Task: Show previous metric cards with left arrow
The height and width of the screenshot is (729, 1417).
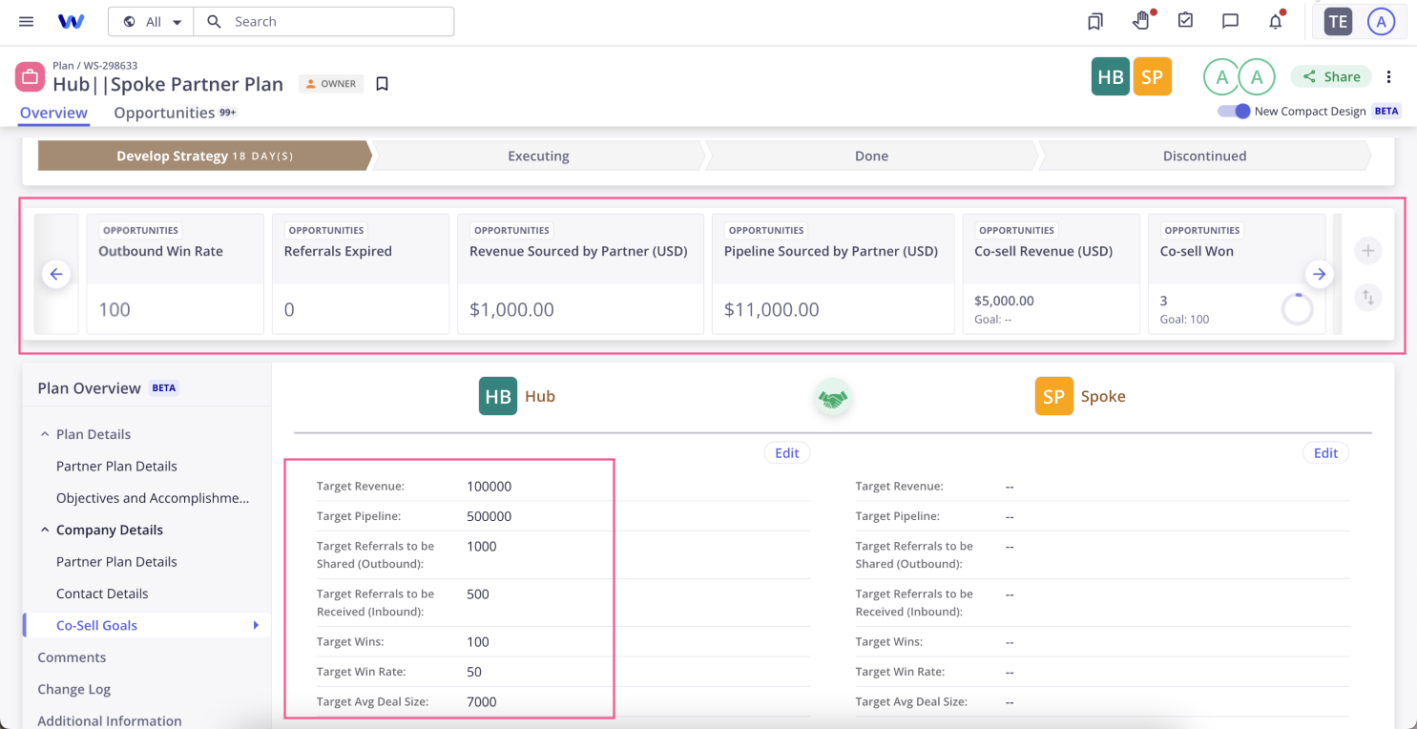Action: [x=56, y=275]
